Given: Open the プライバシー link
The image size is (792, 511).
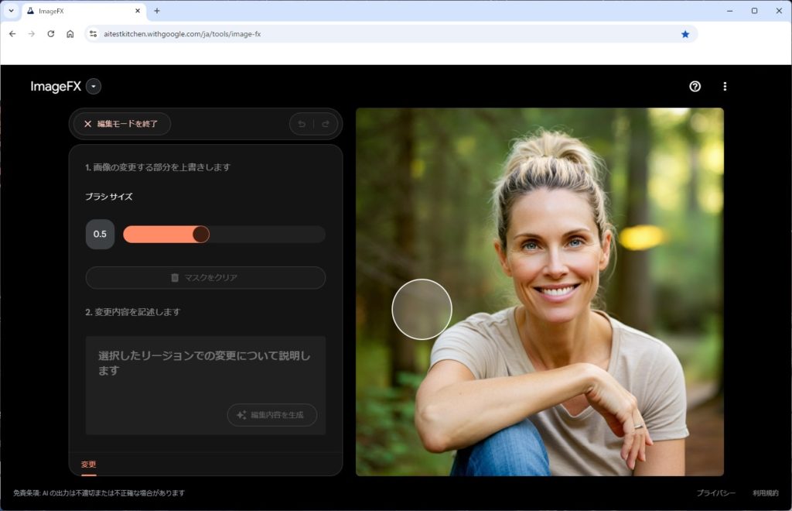Looking at the screenshot, I should pos(715,493).
